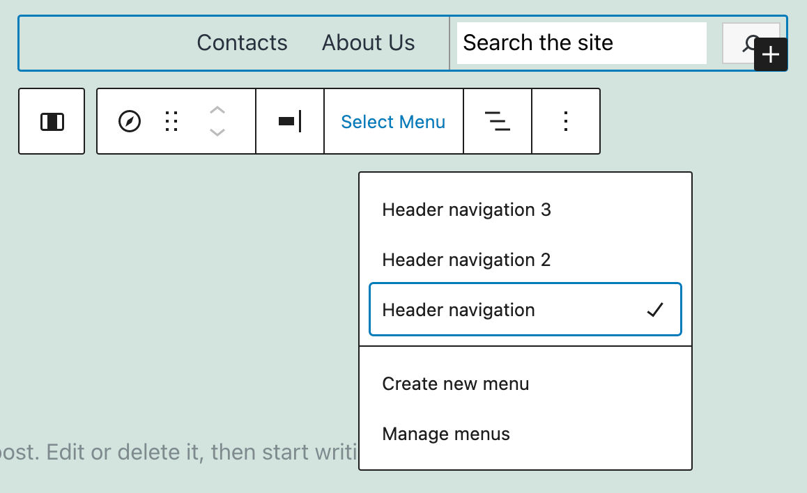Click the move down chevron arrow
Image resolution: width=807 pixels, height=493 pixels.
217,132
